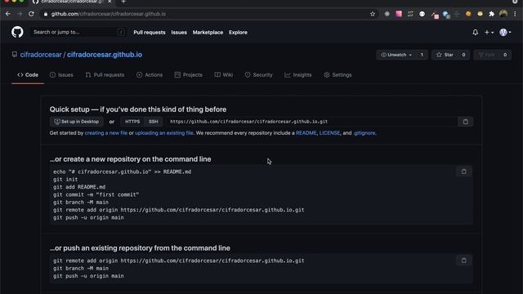Select the Code tab
The image size is (523, 294).
click(x=28, y=75)
